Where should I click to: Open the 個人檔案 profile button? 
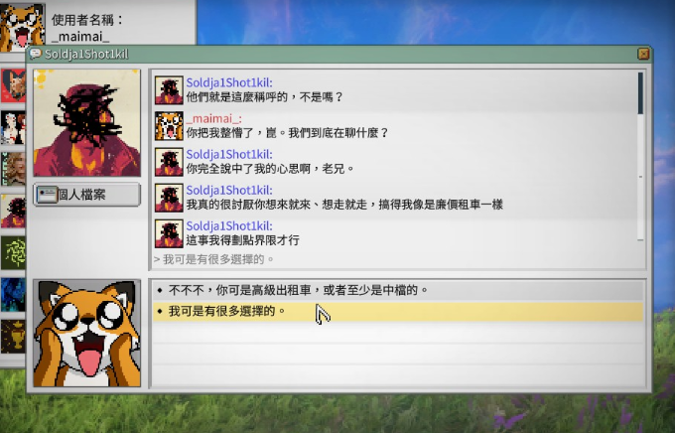click(x=87, y=195)
